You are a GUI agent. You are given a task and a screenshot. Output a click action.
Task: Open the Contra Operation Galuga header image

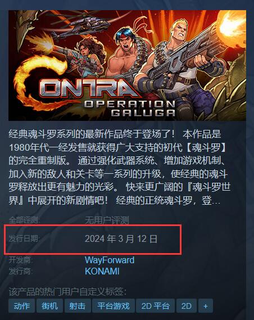pos(127,65)
